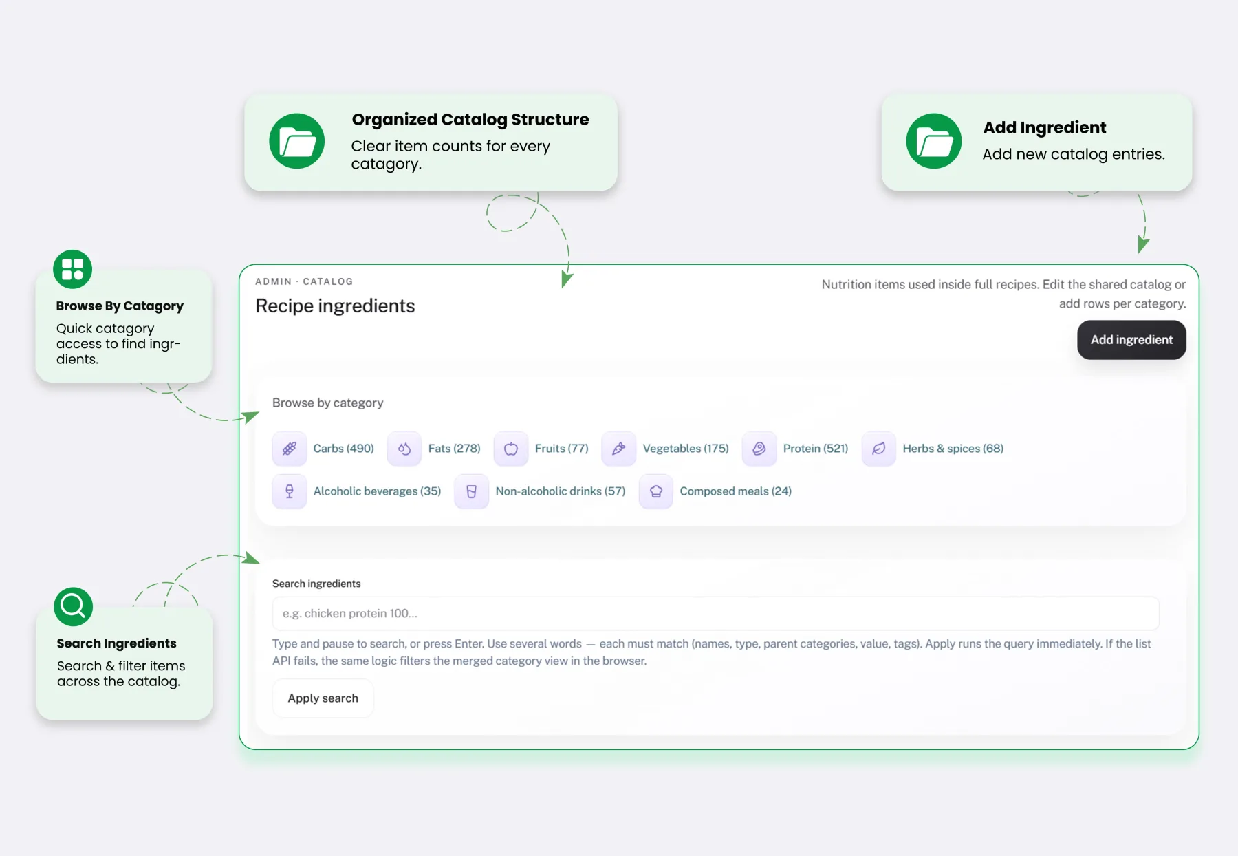The width and height of the screenshot is (1238, 856).
Task: Click the Add Ingredient callout title
Action: coord(1045,127)
